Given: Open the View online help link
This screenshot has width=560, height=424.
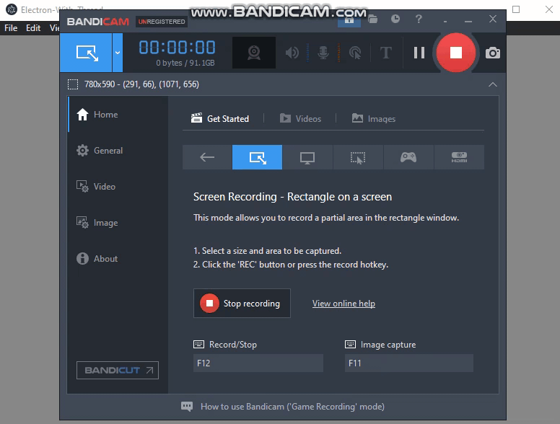Looking at the screenshot, I should click(344, 304).
